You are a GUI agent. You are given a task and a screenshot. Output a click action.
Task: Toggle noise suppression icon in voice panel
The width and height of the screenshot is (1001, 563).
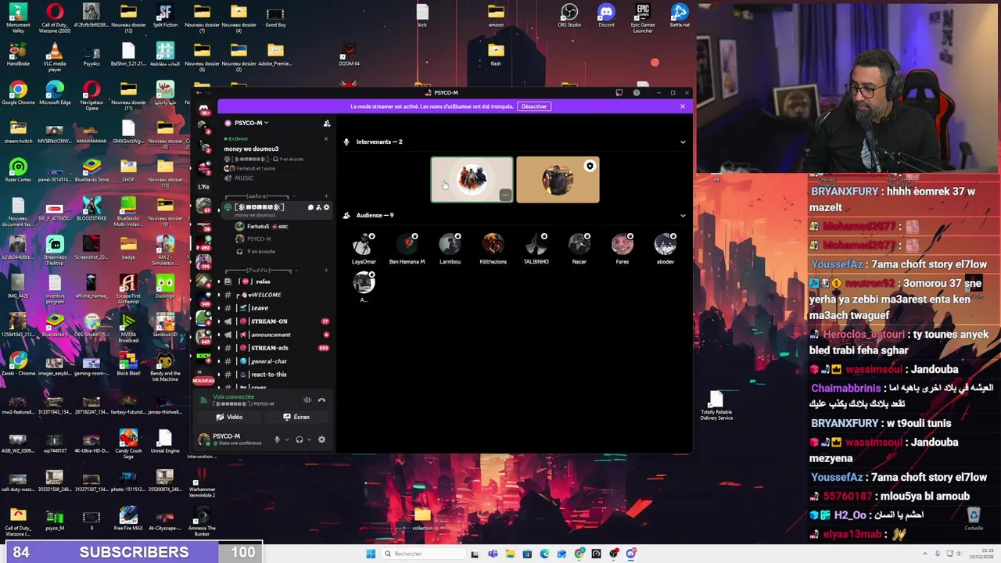[x=307, y=400]
